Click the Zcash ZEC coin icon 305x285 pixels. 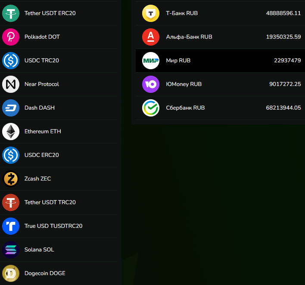[11, 179]
